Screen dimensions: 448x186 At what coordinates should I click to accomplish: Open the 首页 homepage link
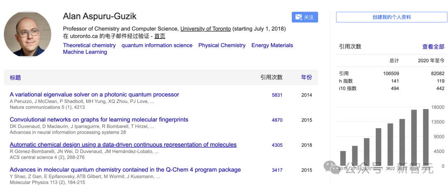(x=160, y=36)
